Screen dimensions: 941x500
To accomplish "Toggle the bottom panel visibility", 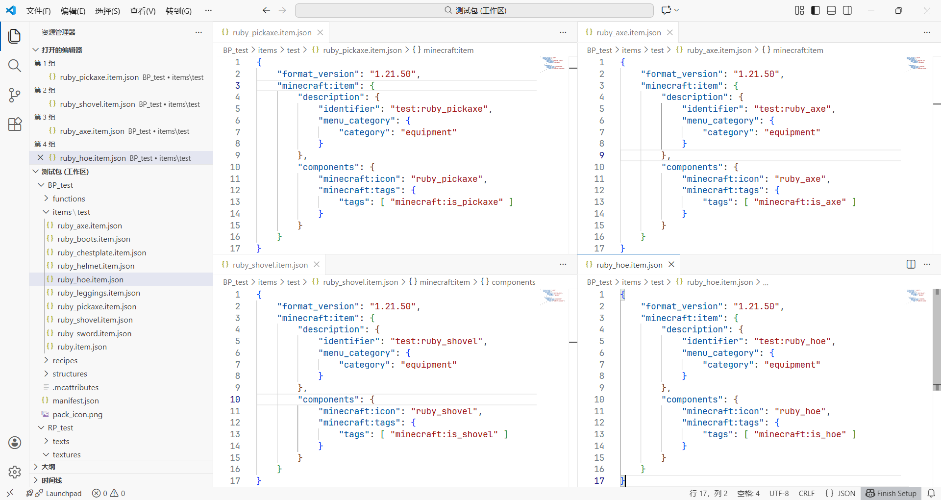I will (831, 10).
